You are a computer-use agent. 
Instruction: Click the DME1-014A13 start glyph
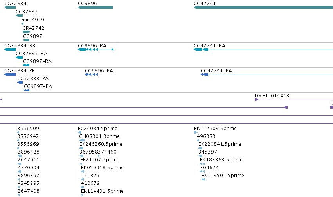pyautogui.click(x=256, y=100)
